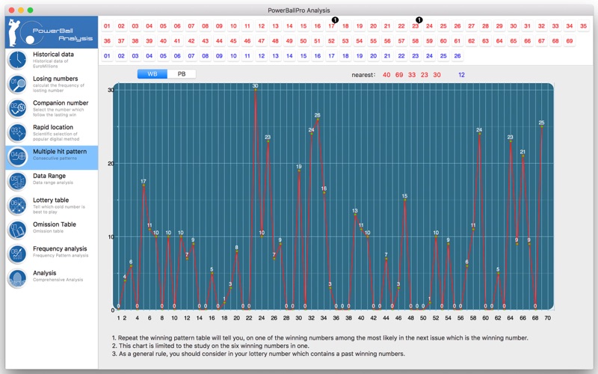Viewport: 598px width, 374px height.
Task: Click the peak point labeled 30
Action: [256, 90]
